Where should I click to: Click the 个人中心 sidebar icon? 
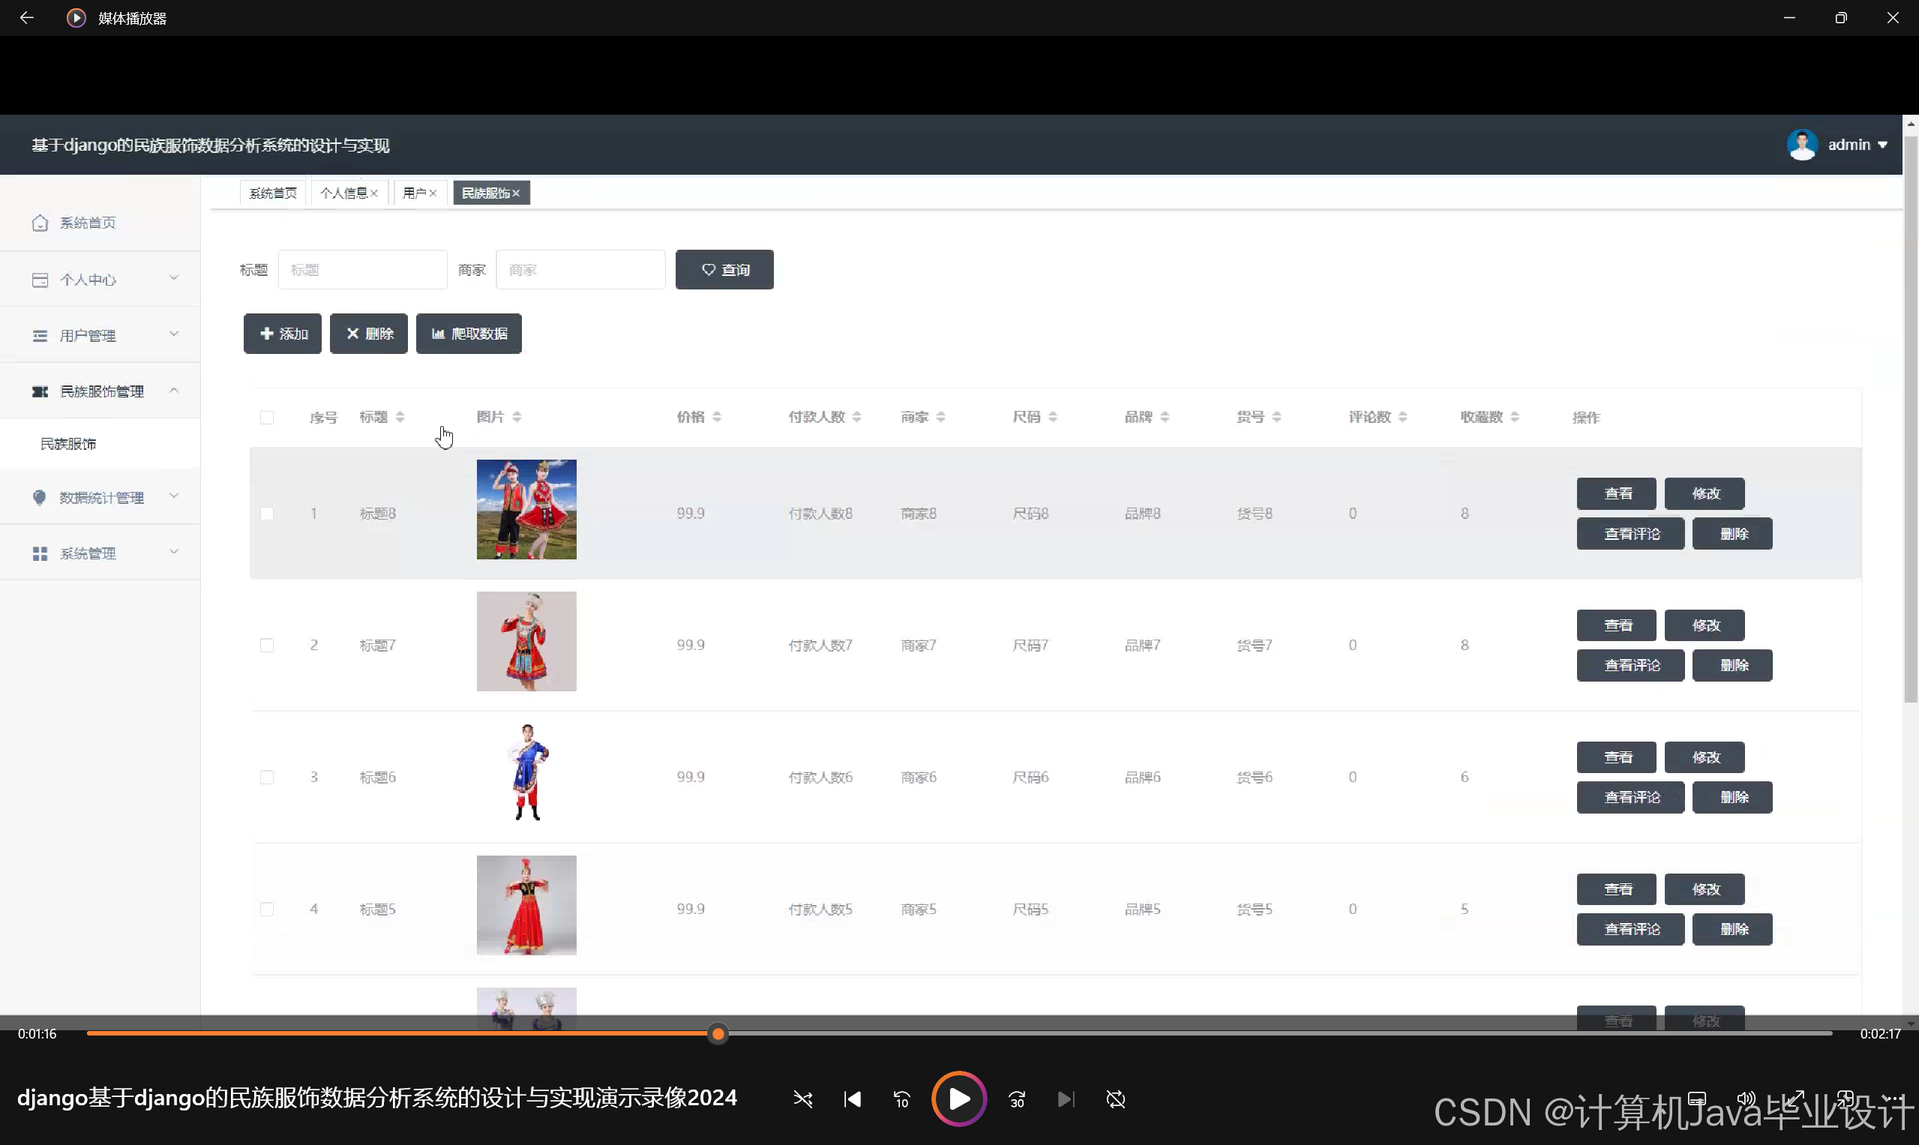pos(40,279)
